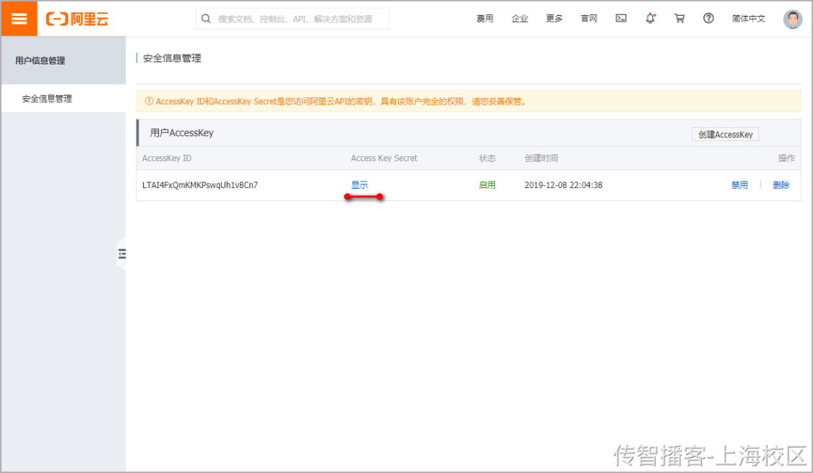
Task: Click the AccessKey ID column header
Action: pyautogui.click(x=166, y=158)
